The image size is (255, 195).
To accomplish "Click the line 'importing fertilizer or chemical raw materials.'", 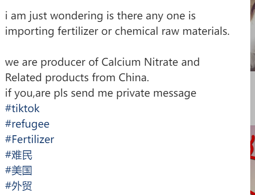I will (x=118, y=31).
